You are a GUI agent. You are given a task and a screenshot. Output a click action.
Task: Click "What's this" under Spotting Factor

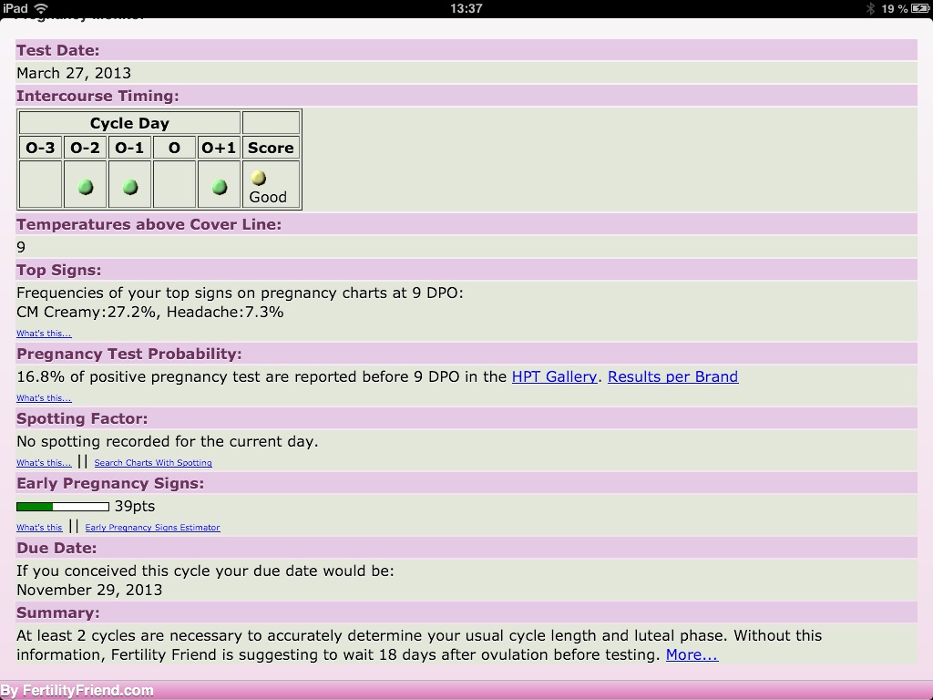point(44,463)
